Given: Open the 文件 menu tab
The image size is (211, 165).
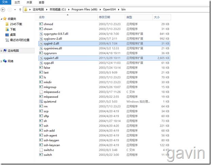Looking at the screenshot, I should coord(5,2).
